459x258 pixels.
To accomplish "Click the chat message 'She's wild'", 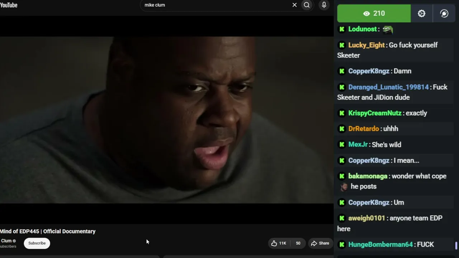I will pyautogui.click(x=387, y=145).
